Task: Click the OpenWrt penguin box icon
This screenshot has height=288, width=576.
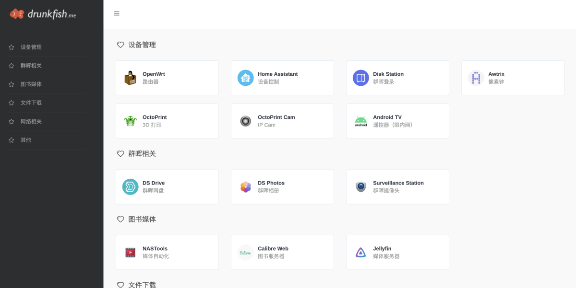Action: [x=131, y=78]
